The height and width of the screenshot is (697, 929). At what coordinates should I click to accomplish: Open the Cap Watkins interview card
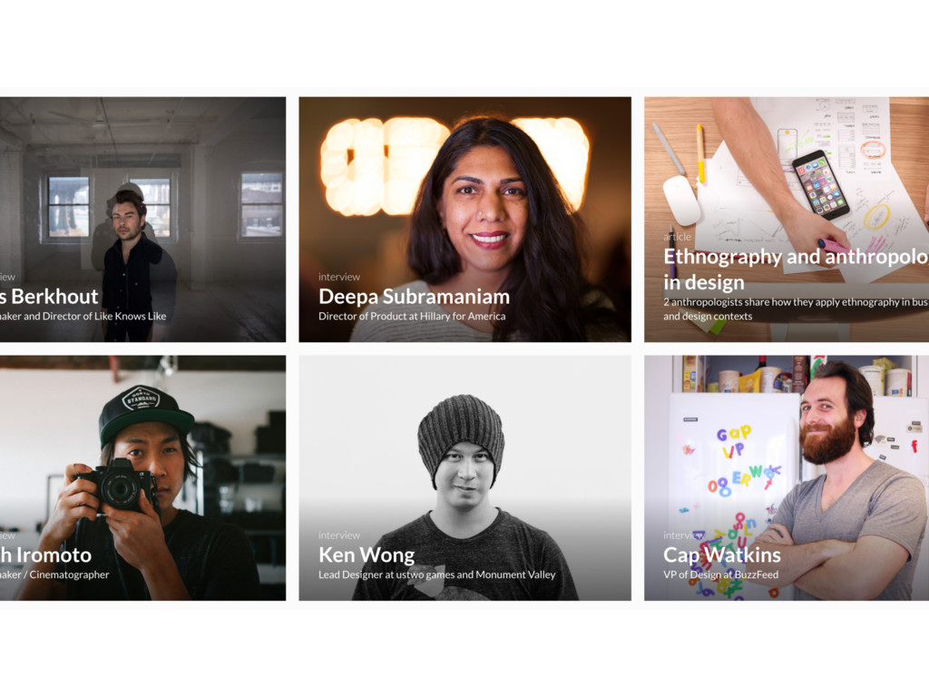(787, 477)
